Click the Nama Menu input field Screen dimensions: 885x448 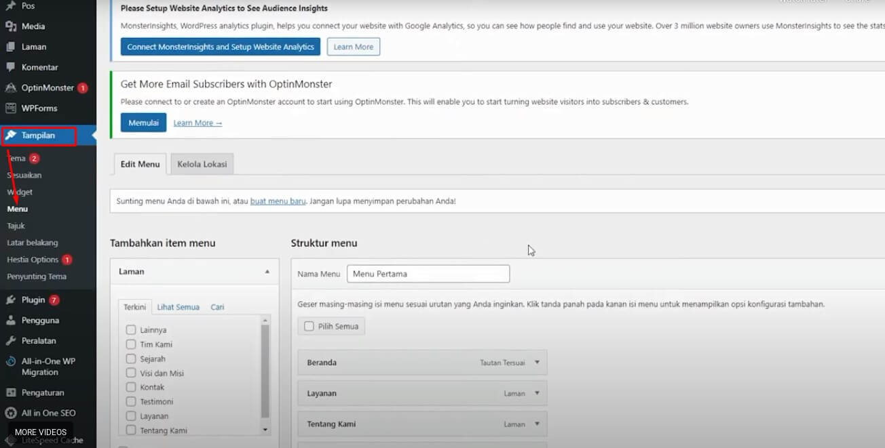[428, 274]
